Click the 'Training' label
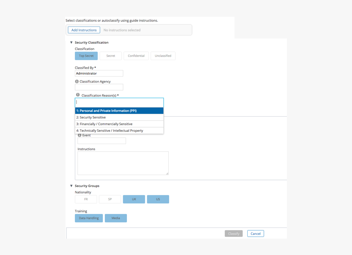Viewport: 352px width, 255px height. [81, 211]
